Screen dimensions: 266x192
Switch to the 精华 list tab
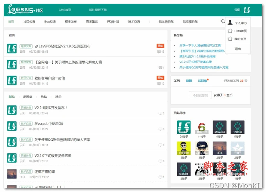[x=58, y=97]
